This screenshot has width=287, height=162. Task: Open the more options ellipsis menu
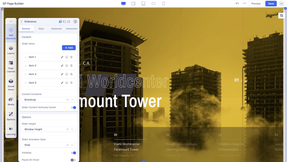(x=281, y=3)
